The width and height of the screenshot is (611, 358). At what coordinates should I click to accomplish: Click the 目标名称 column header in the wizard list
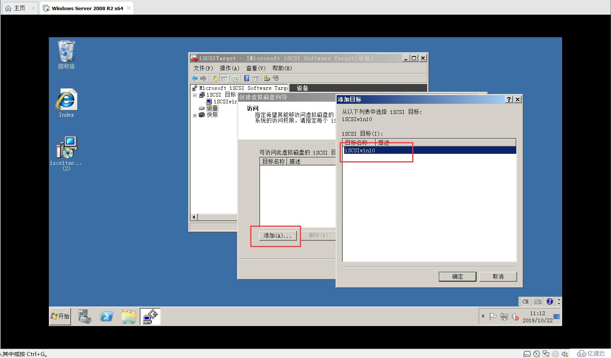tap(274, 161)
